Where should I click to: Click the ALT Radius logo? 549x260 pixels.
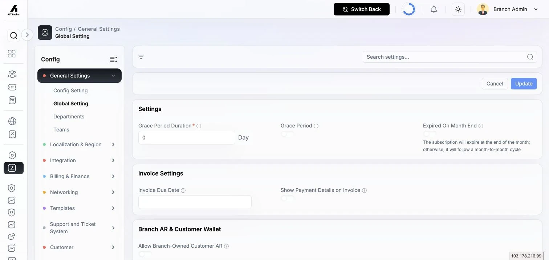click(13, 10)
